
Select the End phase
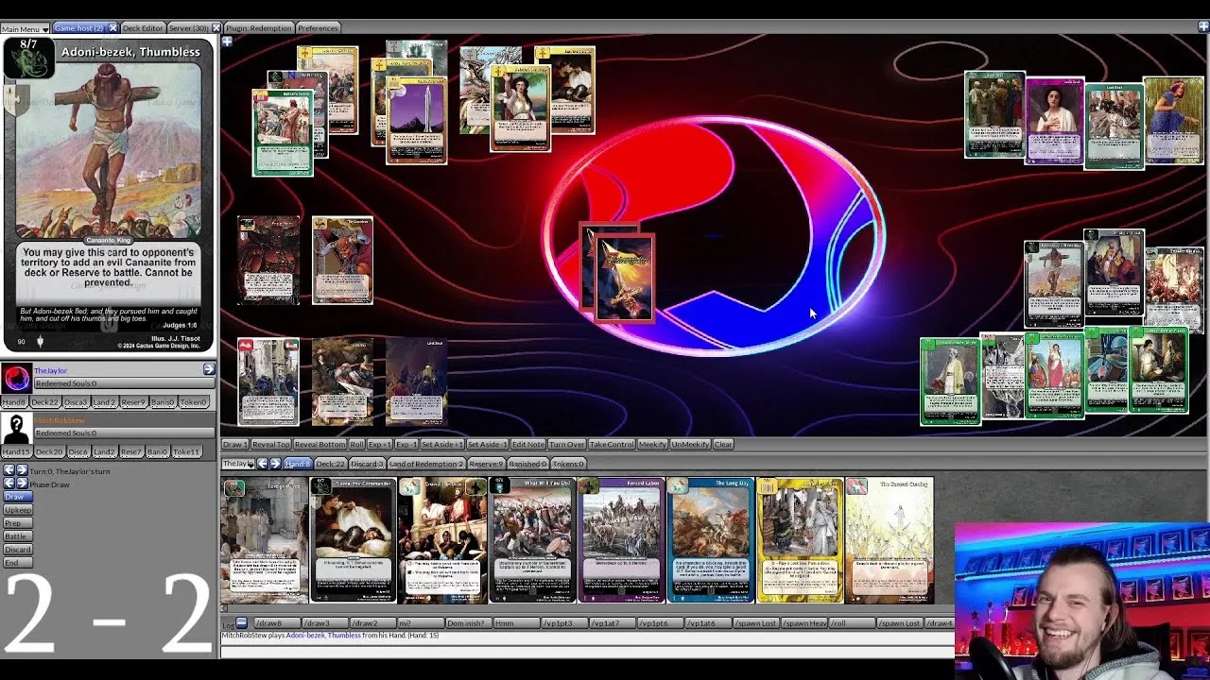tap(17, 563)
